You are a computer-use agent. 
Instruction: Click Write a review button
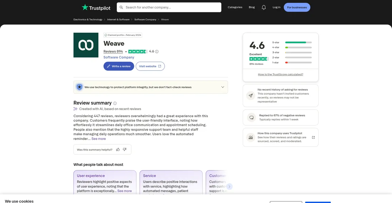119,66
